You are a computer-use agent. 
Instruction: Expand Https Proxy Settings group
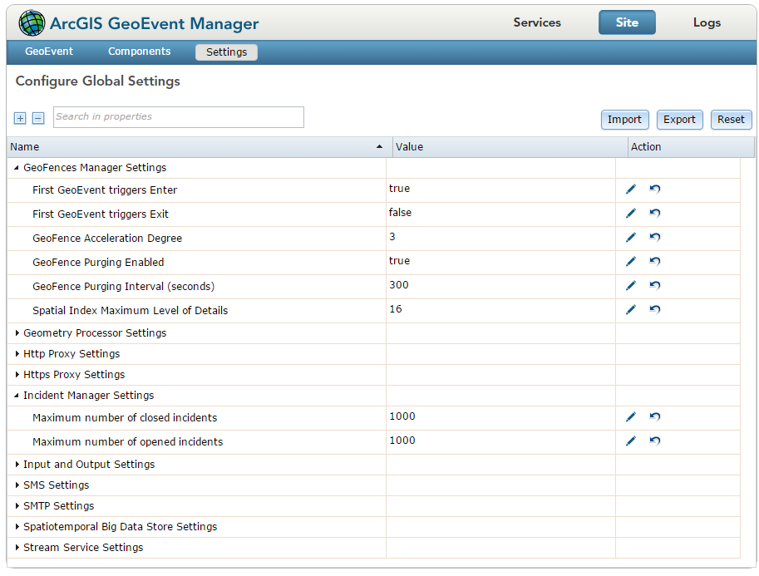tap(17, 375)
